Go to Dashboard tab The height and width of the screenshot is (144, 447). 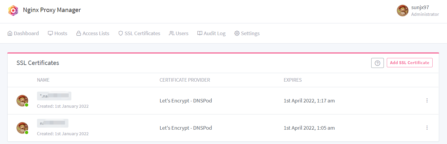(x=23, y=33)
